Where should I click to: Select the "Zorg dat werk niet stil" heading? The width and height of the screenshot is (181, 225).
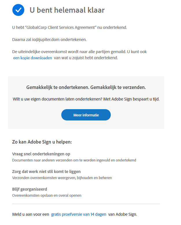[46, 172]
